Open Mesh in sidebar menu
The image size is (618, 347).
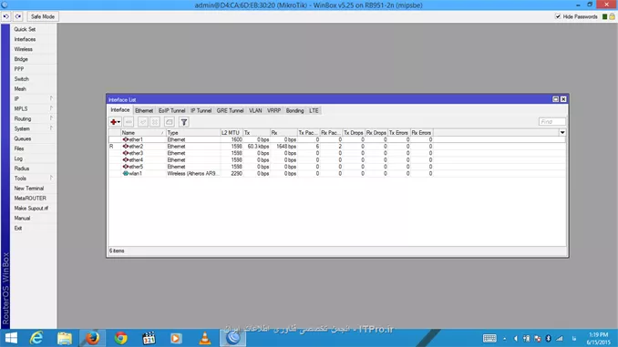click(x=20, y=89)
